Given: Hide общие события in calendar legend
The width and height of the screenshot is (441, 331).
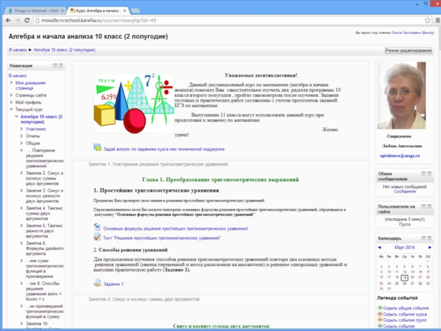Looking at the screenshot, I should click(x=405, y=308).
